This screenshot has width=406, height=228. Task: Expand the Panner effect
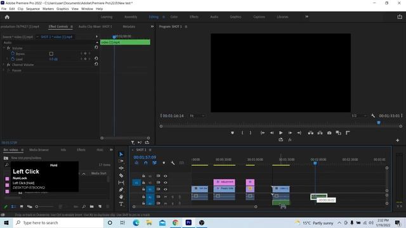click(4, 70)
